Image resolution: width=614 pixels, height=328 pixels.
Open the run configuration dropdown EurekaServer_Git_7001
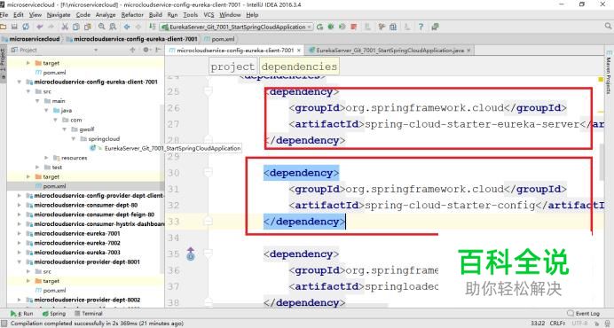237,27
